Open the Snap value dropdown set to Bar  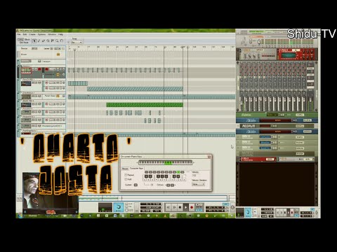point(77,43)
